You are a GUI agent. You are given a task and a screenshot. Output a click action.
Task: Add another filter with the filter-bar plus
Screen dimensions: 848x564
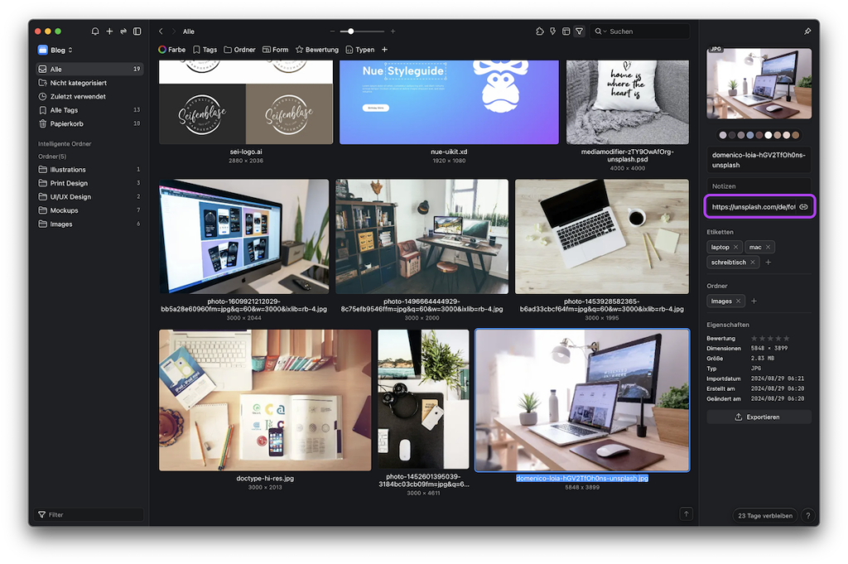(384, 50)
